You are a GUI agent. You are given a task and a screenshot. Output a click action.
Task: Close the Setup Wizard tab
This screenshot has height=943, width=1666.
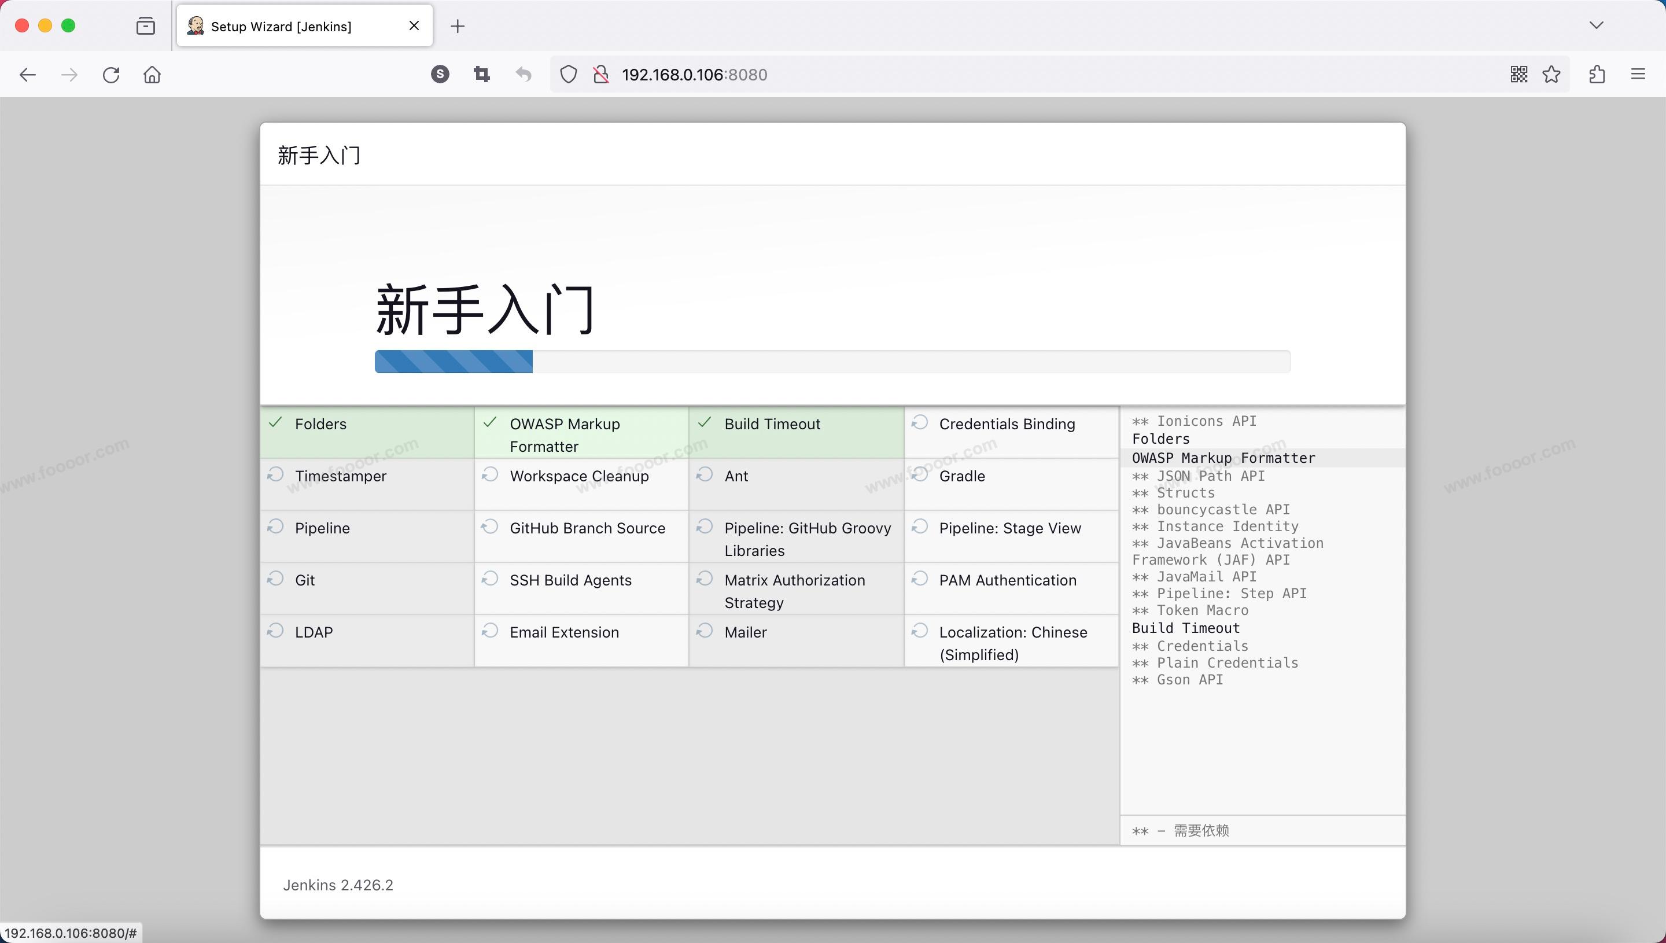[x=414, y=26]
